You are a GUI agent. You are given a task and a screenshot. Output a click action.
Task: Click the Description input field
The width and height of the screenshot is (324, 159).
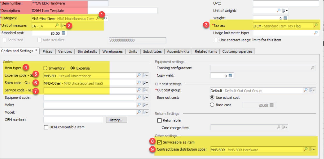[x=94, y=11]
